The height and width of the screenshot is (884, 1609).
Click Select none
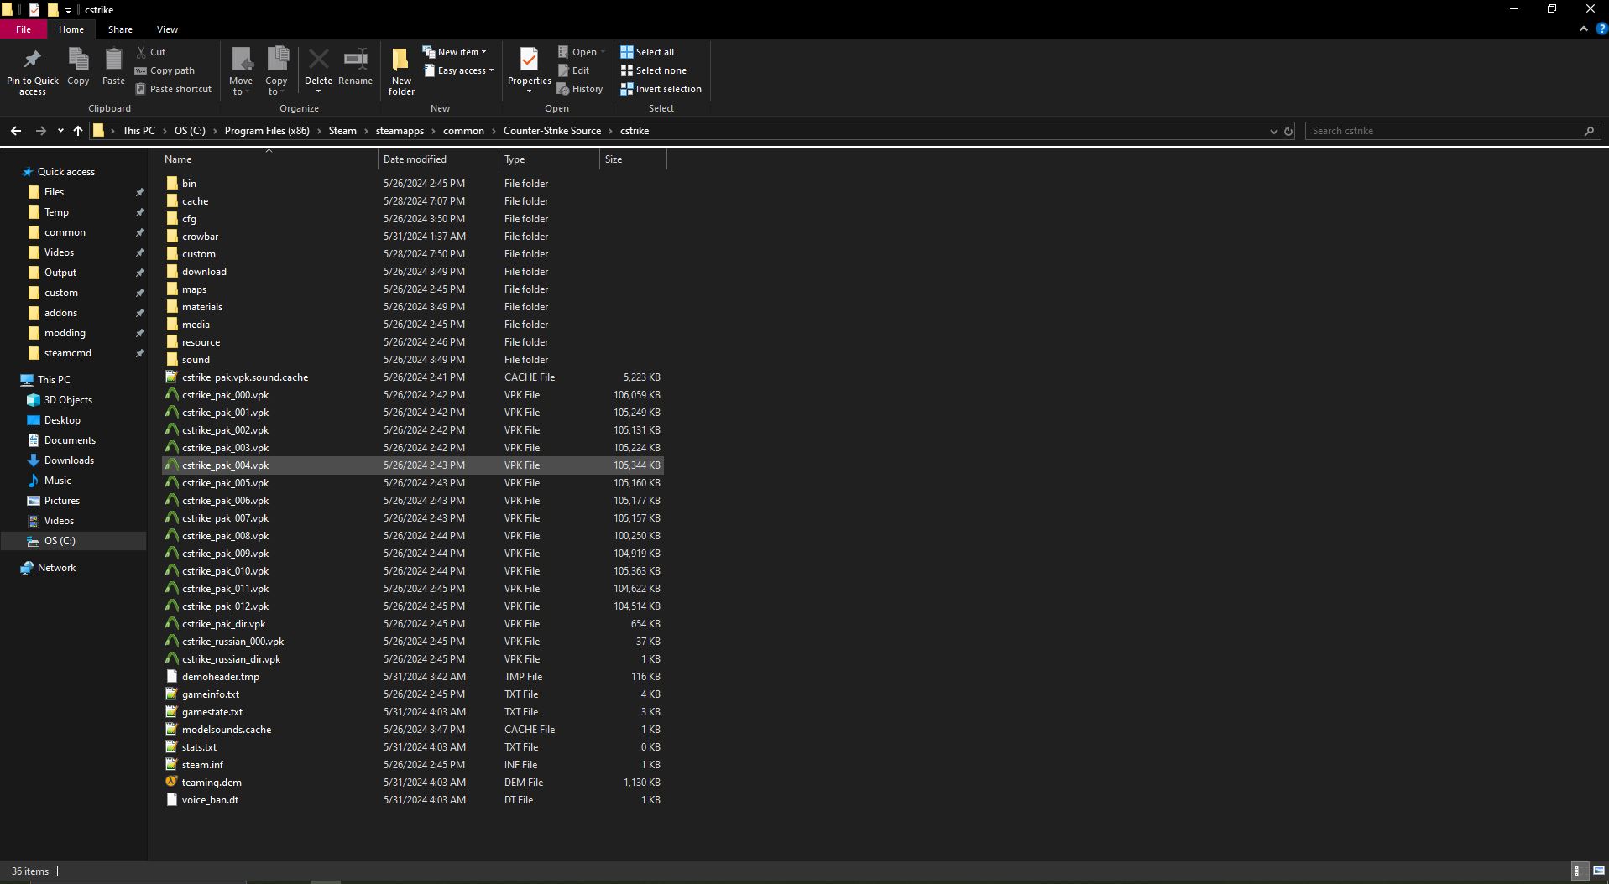pos(653,70)
